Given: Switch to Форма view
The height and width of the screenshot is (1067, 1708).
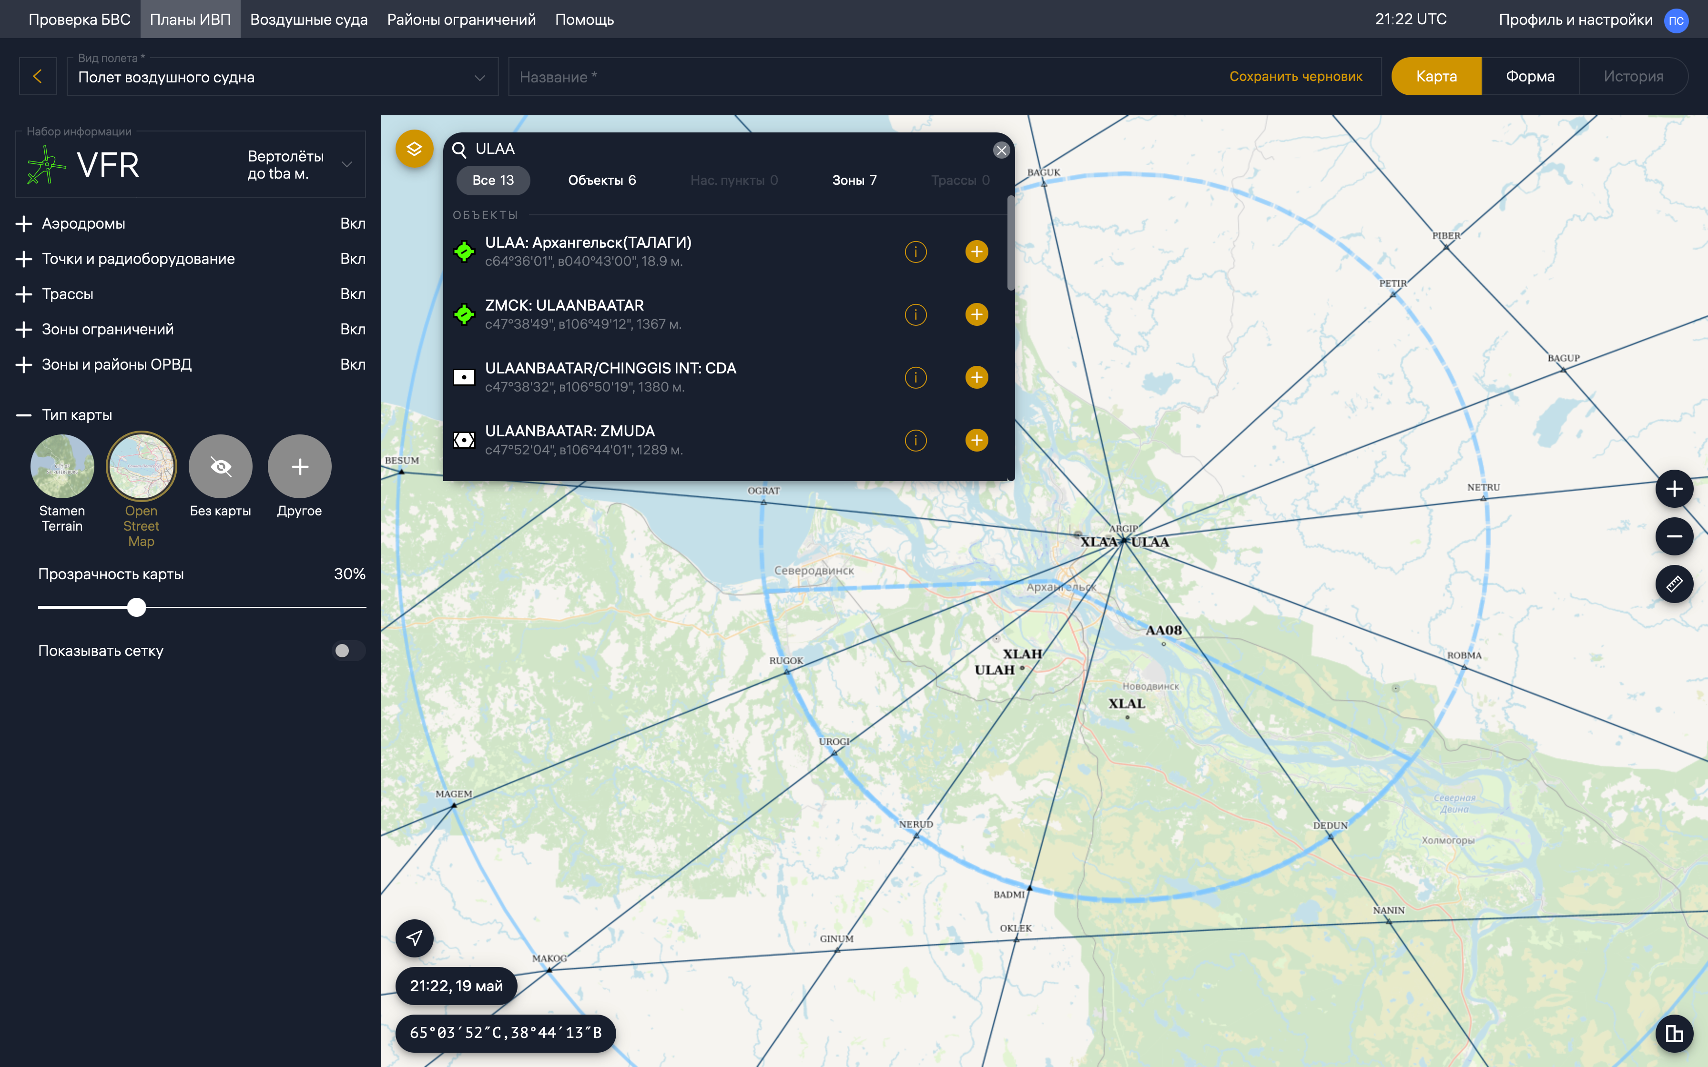Looking at the screenshot, I should coord(1529,76).
